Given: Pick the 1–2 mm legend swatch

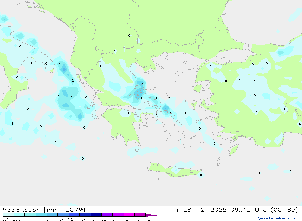Looking at the screenshot, I should (30, 215).
